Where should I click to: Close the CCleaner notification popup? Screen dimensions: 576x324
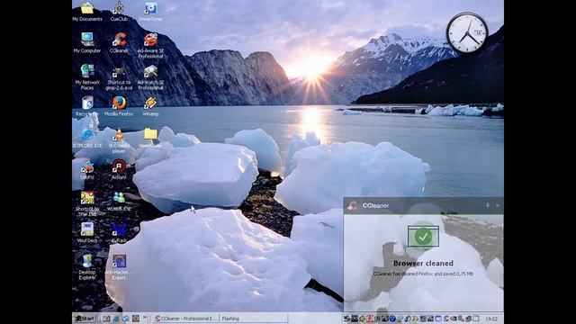pos(498,206)
